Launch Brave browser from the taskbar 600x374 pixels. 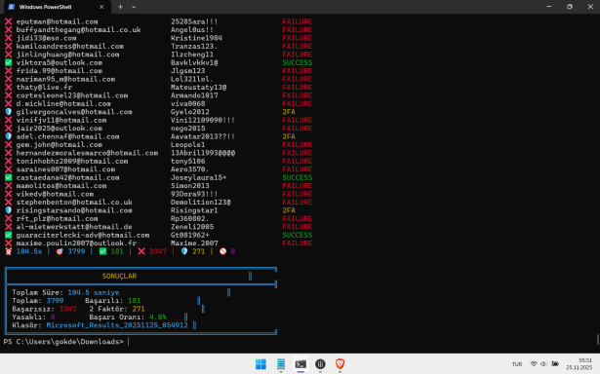[x=340, y=364]
